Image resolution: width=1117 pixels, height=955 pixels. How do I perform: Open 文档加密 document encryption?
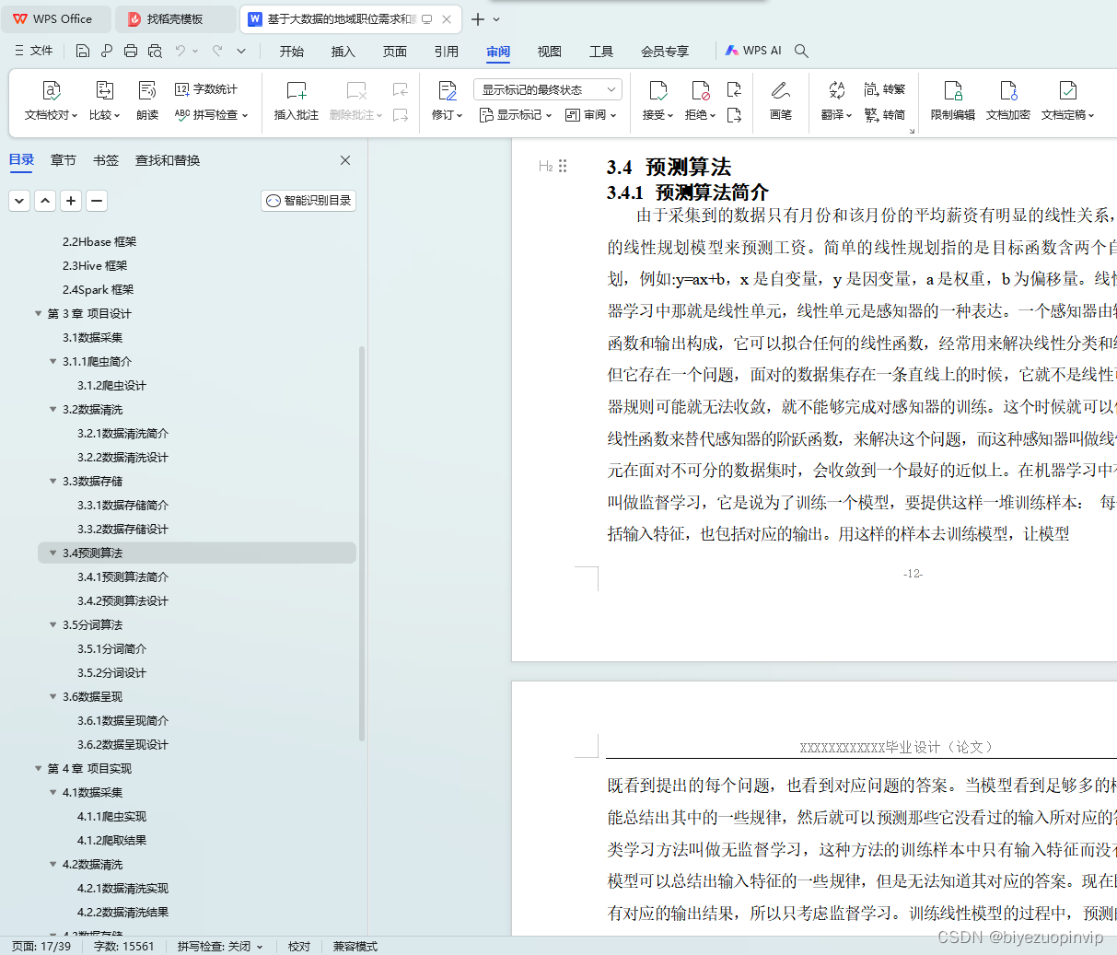pos(1008,100)
